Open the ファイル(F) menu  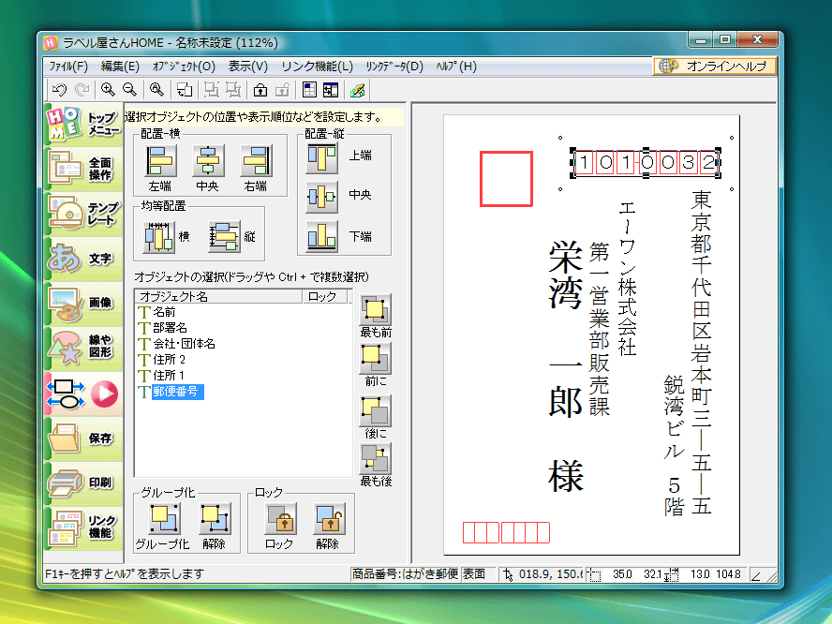[67, 67]
